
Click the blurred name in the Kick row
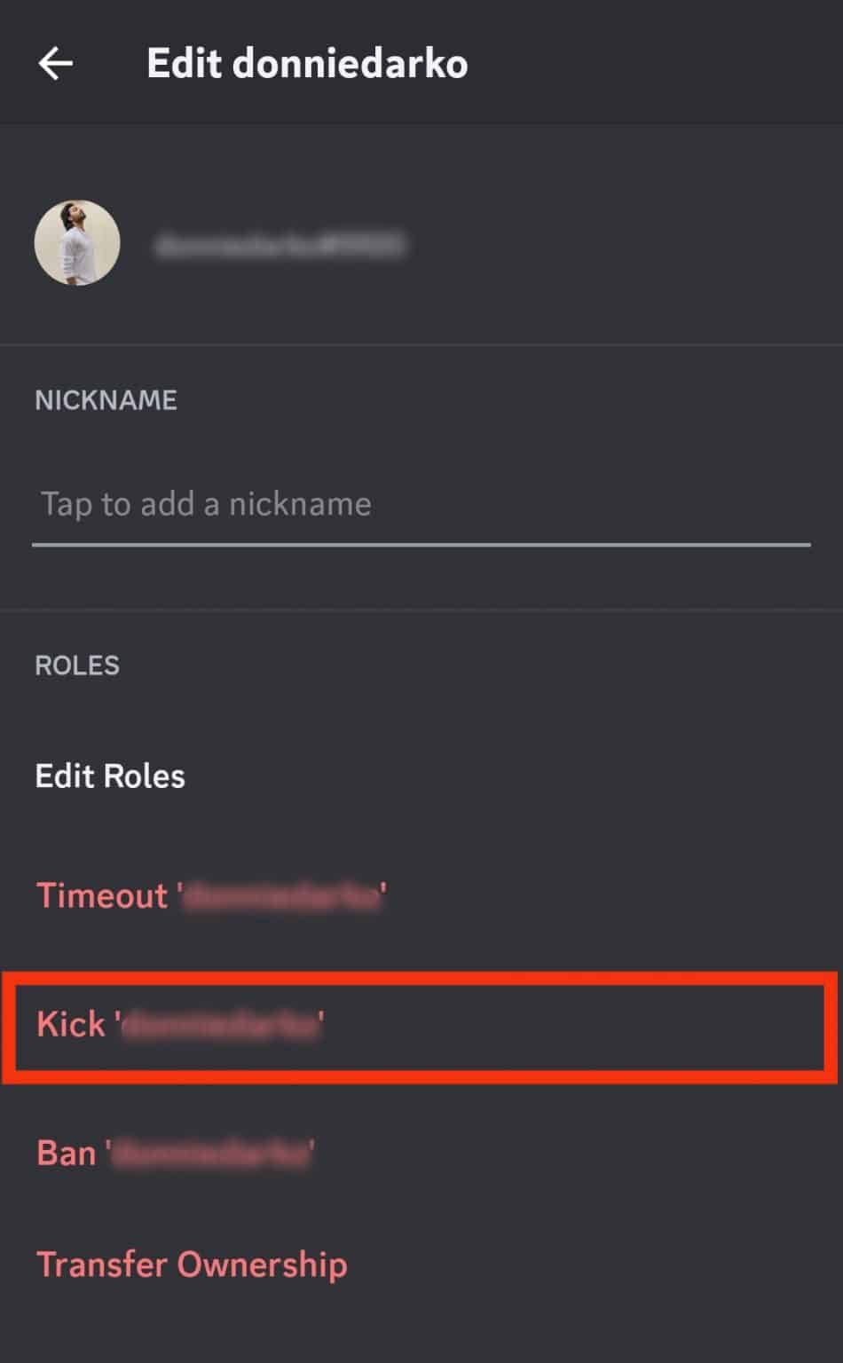pos(220,1026)
